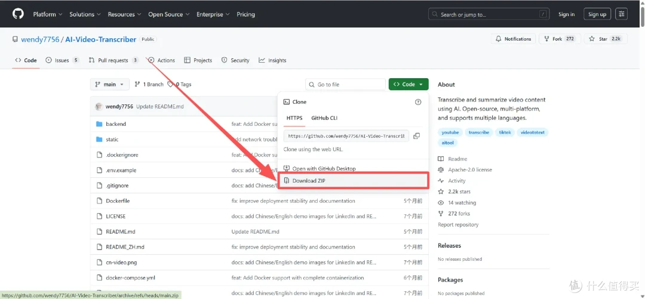Click the branch icon beside 1 Branch
The height and width of the screenshot is (299, 645).
point(137,84)
